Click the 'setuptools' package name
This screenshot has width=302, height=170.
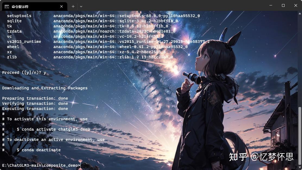19,16
